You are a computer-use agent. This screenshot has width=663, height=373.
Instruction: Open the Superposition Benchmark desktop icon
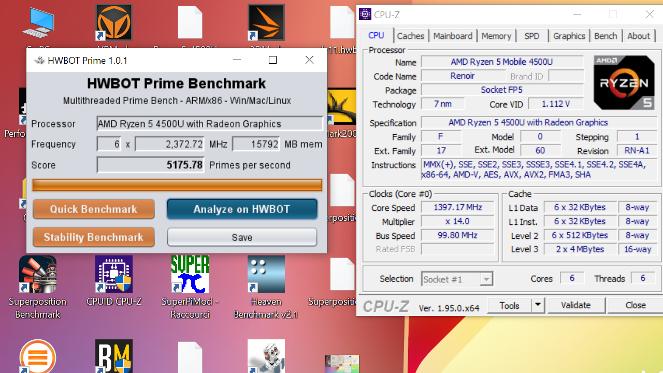pyautogui.click(x=38, y=274)
